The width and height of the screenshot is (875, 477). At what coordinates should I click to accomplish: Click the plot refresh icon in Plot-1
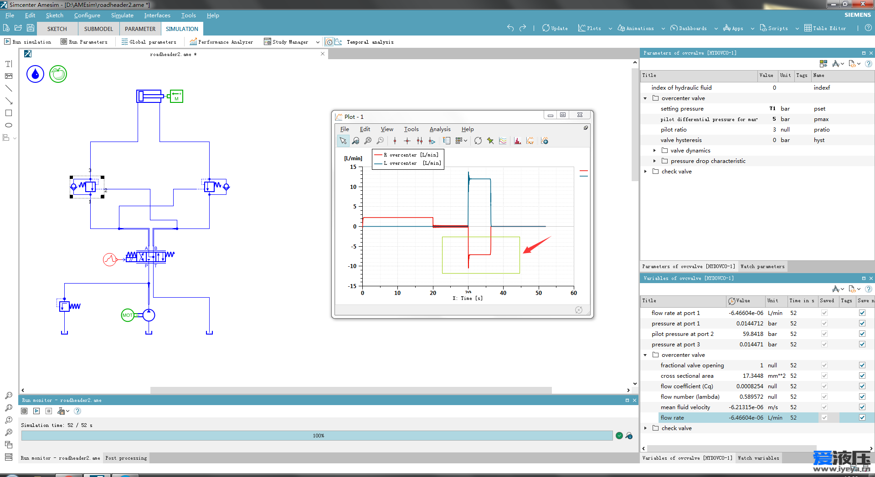[x=478, y=141]
